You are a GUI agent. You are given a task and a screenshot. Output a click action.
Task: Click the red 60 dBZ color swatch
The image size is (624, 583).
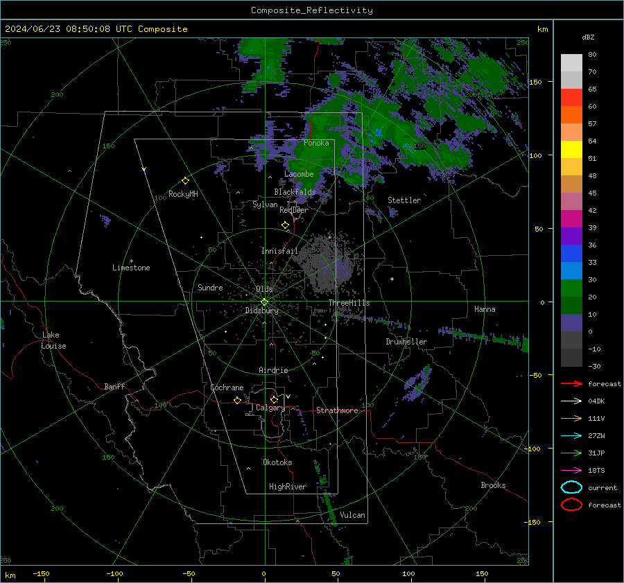(571, 98)
